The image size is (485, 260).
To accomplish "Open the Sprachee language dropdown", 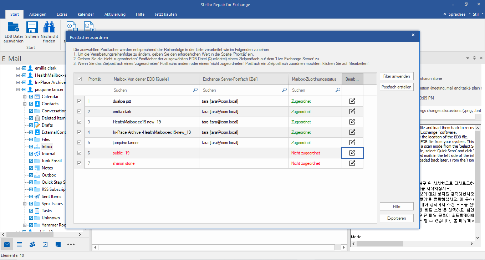I will pyautogui.click(x=456, y=14).
